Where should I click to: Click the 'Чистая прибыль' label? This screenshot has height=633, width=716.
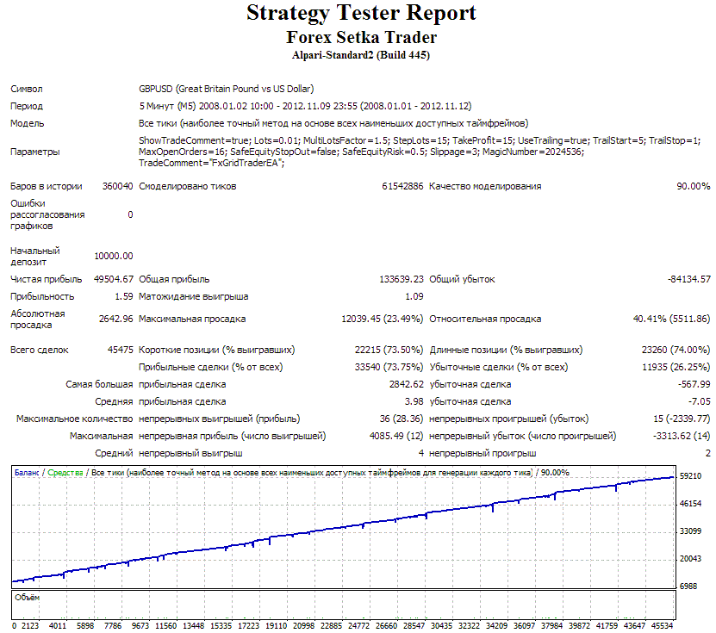tap(47, 279)
